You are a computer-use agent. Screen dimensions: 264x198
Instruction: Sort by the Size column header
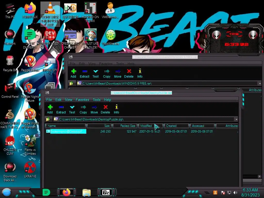coord(99,126)
